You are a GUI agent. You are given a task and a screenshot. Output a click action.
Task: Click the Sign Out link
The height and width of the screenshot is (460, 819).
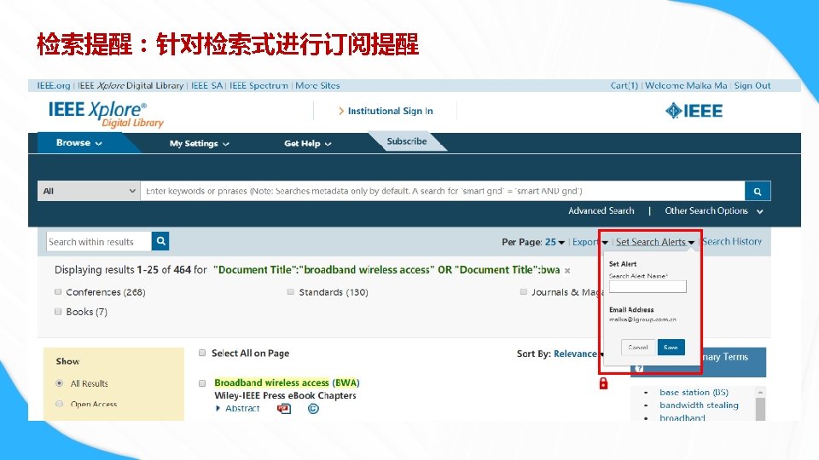click(x=752, y=85)
